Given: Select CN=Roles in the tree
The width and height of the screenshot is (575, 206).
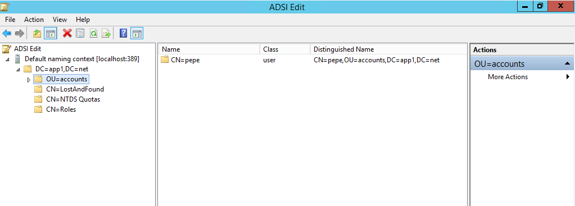Looking at the screenshot, I should [x=61, y=109].
